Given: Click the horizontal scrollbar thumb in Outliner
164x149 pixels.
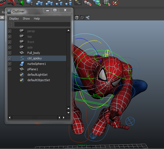Looking at the screenshot, I should pyautogui.click(x=35, y=117).
